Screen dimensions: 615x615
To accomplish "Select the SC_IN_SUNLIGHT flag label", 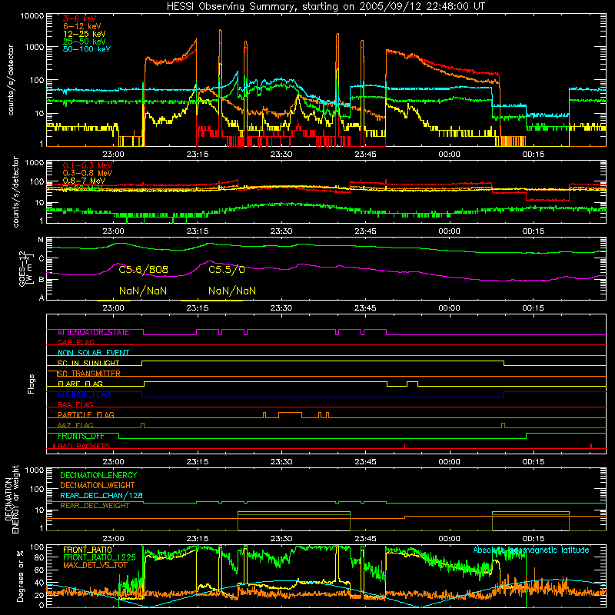I will [88, 363].
